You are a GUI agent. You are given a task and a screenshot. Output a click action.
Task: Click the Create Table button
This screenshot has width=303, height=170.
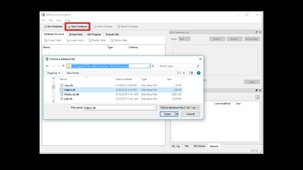click(53, 40)
